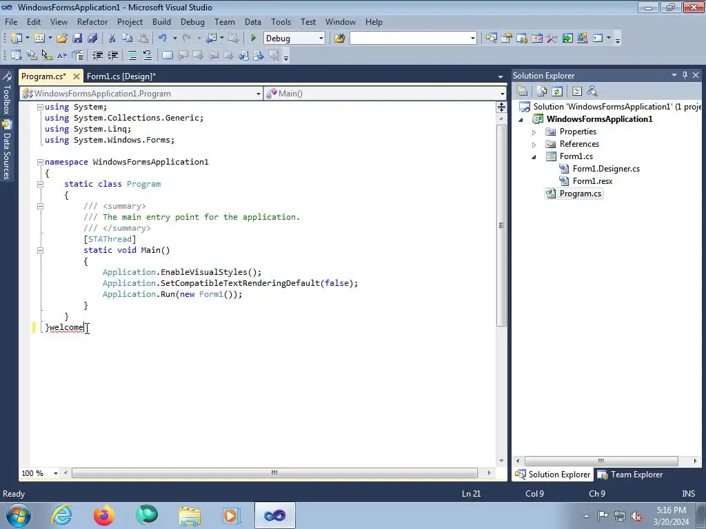
Task: Open Firefox from the taskbar
Action: pyautogui.click(x=104, y=515)
